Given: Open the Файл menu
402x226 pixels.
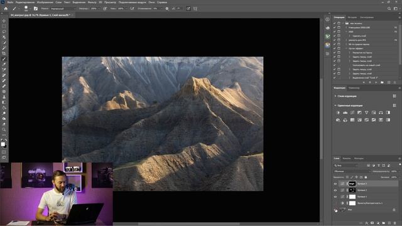Looking at the screenshot, I should point(10,2).
